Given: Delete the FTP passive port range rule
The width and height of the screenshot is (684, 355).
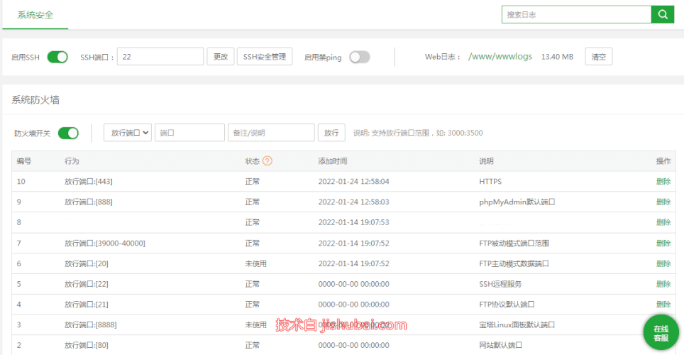Looking at the screenshot, I should coord(663,244).
